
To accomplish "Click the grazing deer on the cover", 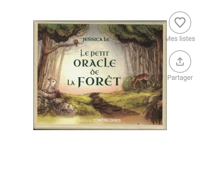I will tap(141, 81).
